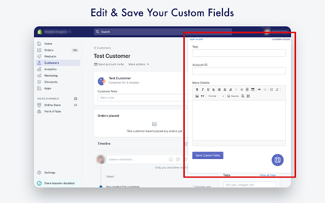
Task: Insert a table in the More Details editor
Action: pos(252,89)
